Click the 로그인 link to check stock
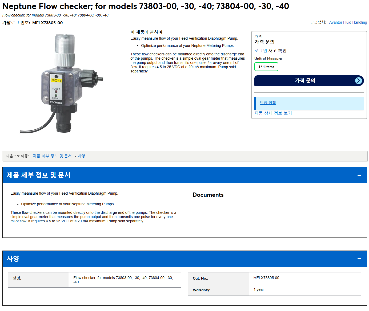The image size is (369, 311). tap(260, 50)
